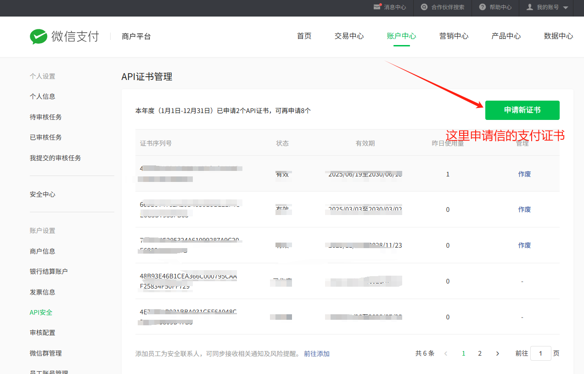584x374 pixels.
Task: Open the 交易中心 menu tab
Action: coord(349,36)
